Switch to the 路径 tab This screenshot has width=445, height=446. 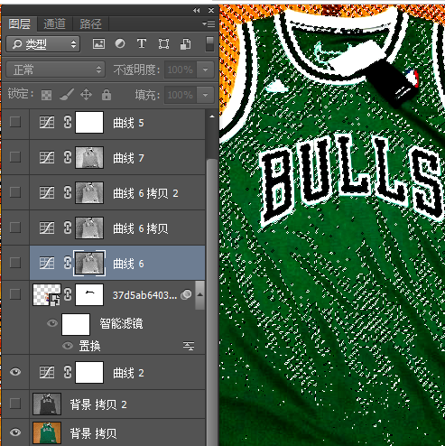[90, 23]
